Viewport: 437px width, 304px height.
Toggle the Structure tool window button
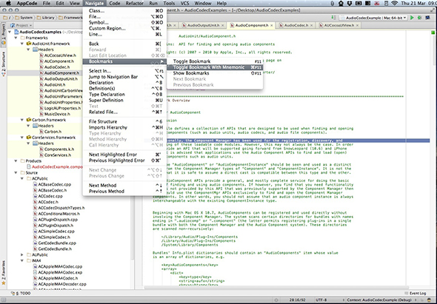[4, 64]
